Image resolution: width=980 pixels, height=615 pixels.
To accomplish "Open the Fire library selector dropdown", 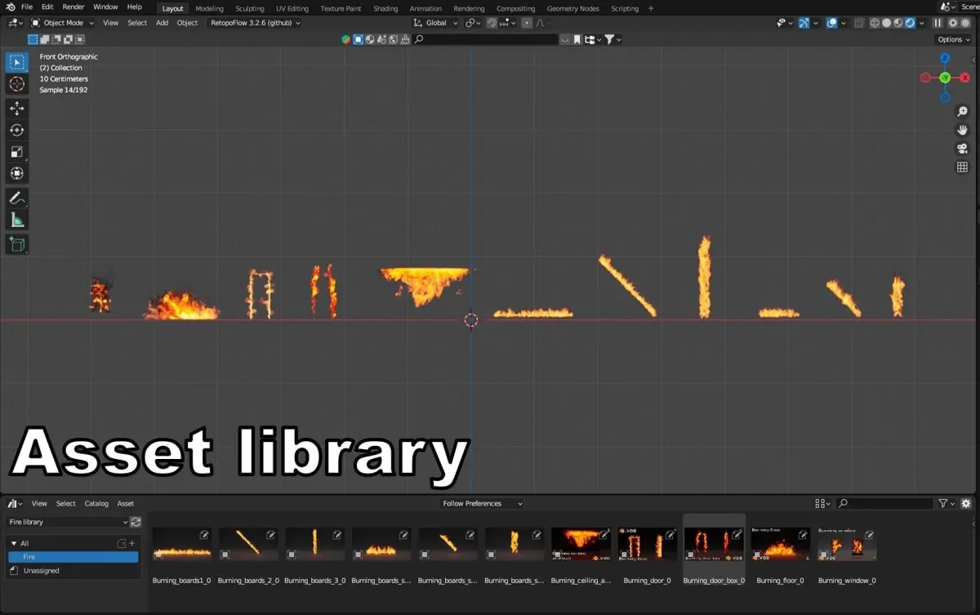I will click(67, 522).
